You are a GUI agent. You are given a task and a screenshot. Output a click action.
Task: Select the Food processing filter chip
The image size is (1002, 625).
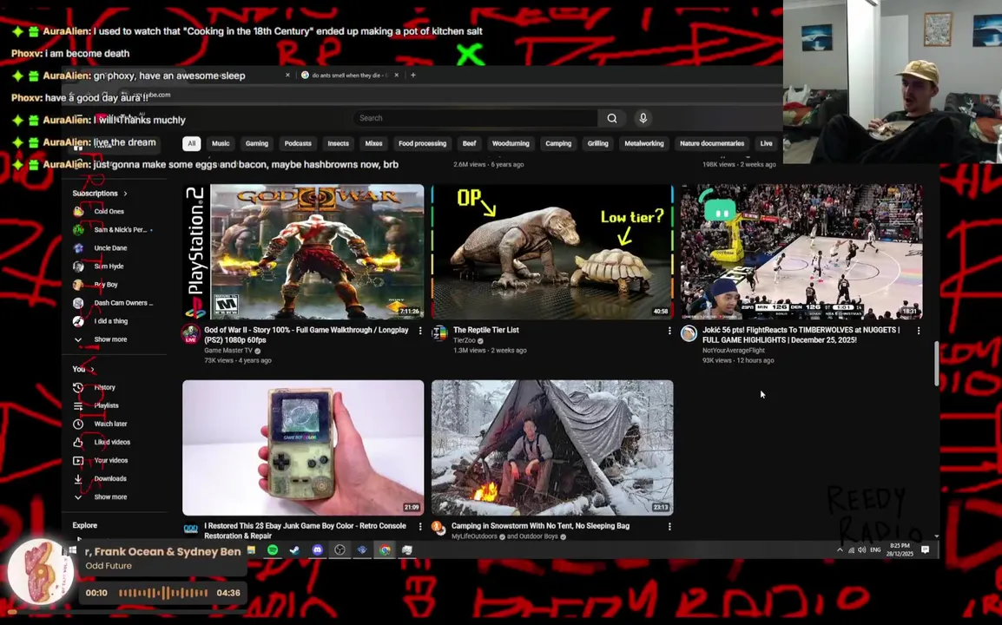(x=422, y=144)
